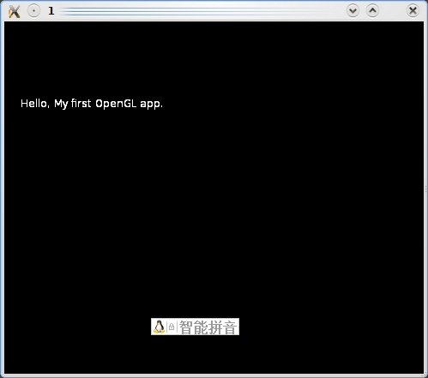
Task: Click the 拼 character in the IME bar
Action: click(215, 327)
